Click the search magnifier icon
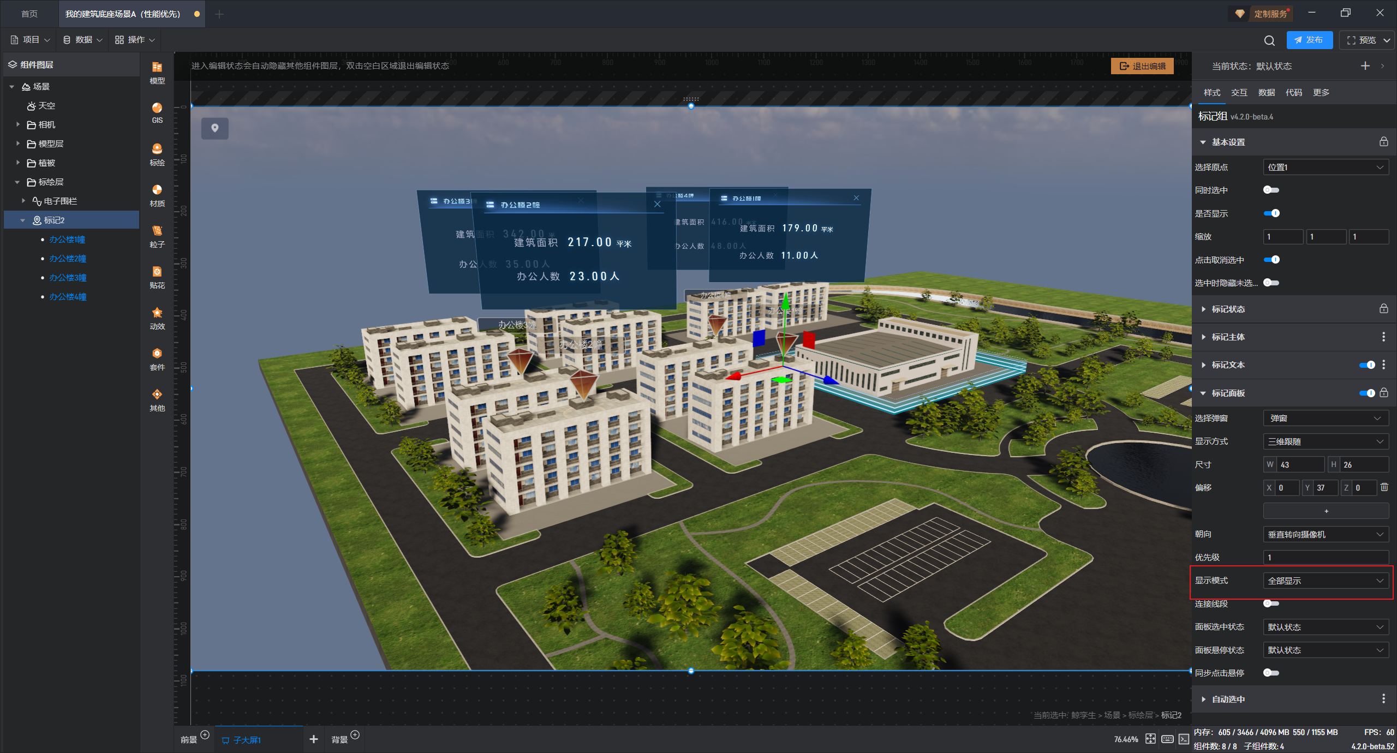Screen dimensions: 1397x753 tap(1269, 40)
